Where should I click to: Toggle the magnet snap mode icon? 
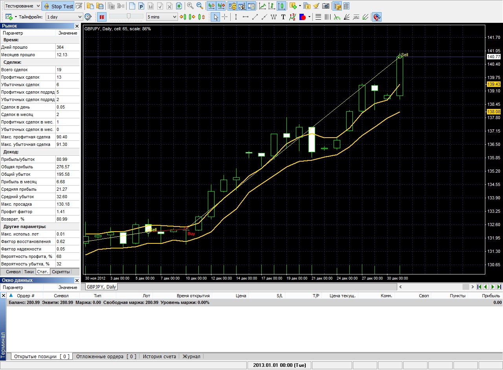[x=376, y=17]
